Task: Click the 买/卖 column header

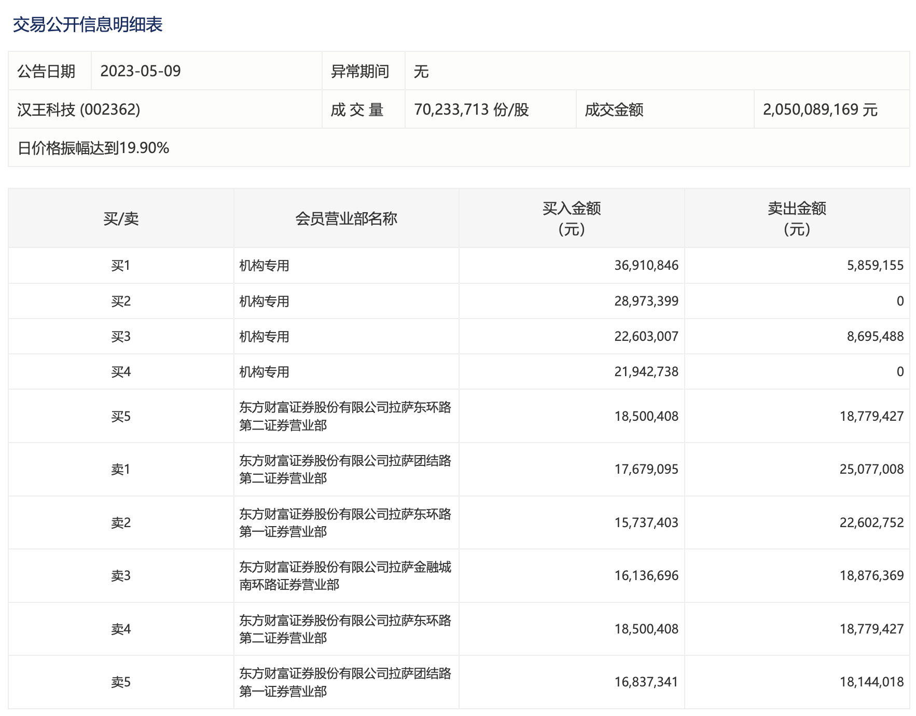Action: [x=121, y=218]
